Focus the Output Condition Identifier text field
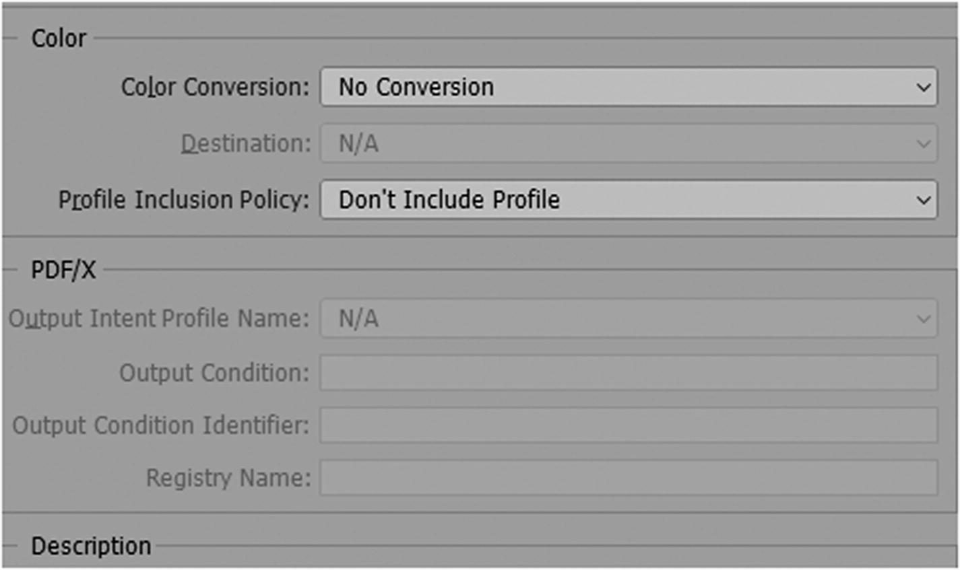This screenshot has height=570, width=960. coord(628,425)
